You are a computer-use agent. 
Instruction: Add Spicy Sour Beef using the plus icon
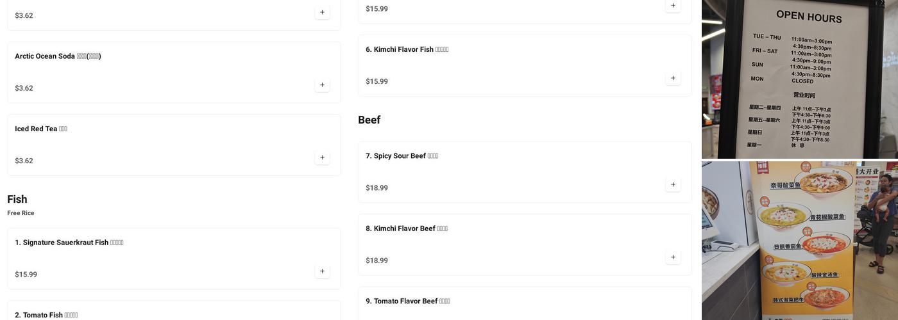673,185
